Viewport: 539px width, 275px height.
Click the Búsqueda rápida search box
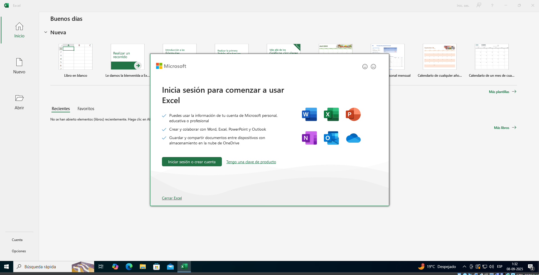pos(54,267)
